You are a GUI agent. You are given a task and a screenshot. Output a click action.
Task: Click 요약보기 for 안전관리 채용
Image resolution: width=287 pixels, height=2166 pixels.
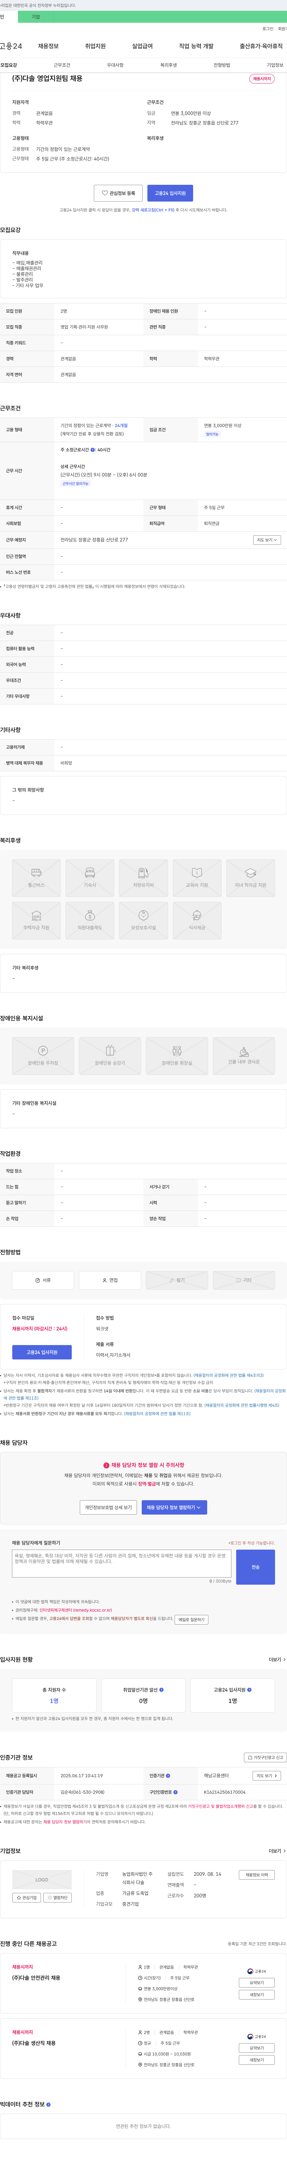point(257,1983)
